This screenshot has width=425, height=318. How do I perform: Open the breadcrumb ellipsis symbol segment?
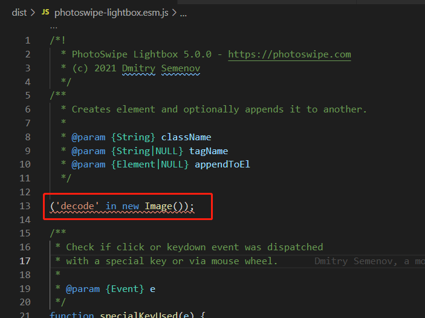point(183,13)
